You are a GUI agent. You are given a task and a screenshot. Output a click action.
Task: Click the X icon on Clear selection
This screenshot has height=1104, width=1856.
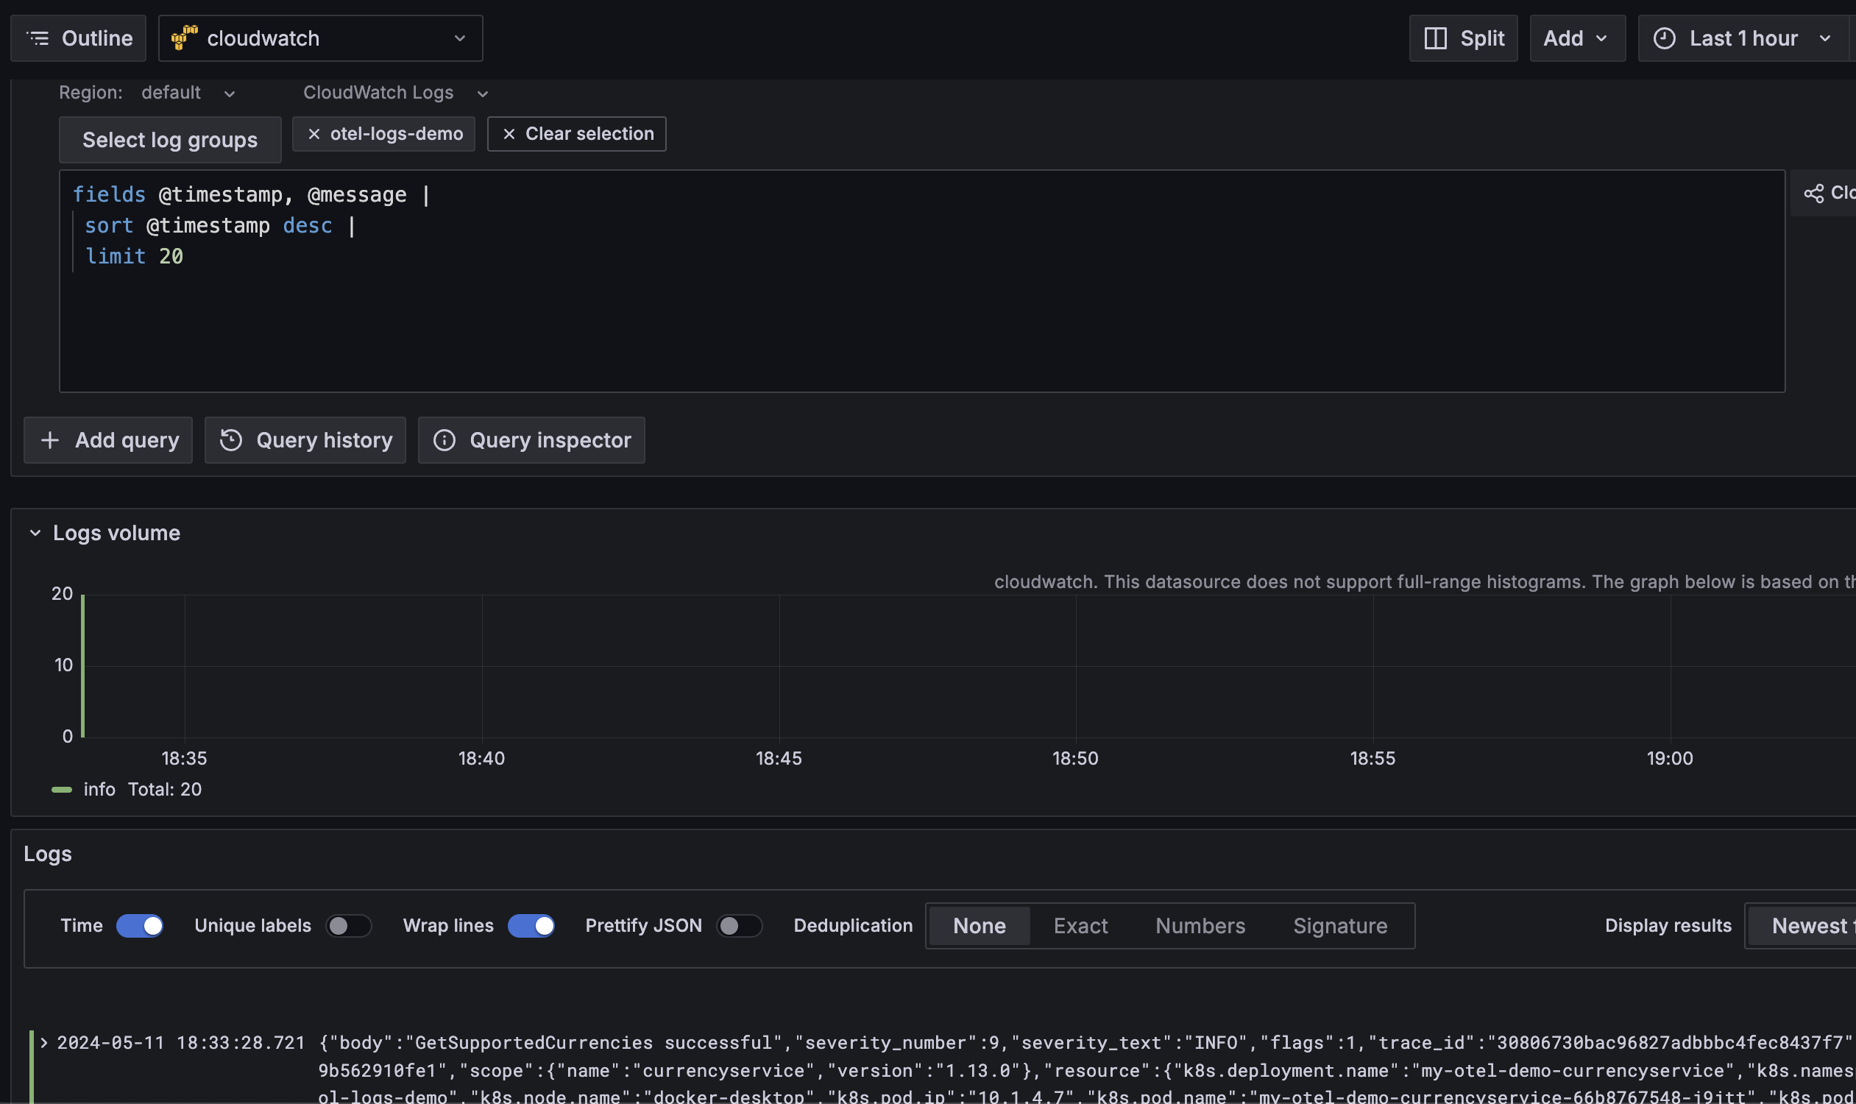point(509,134)
